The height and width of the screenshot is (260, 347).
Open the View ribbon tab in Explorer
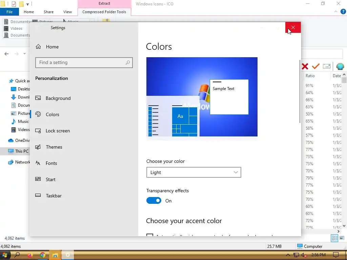tap(67, 12)
